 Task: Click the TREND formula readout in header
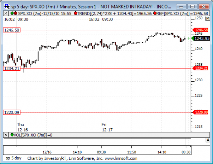[114, 13]
